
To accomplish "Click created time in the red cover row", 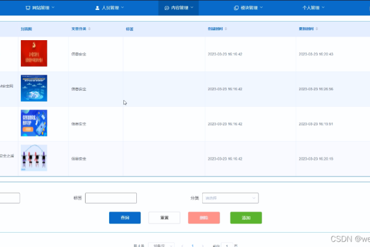I will [225, 54].
